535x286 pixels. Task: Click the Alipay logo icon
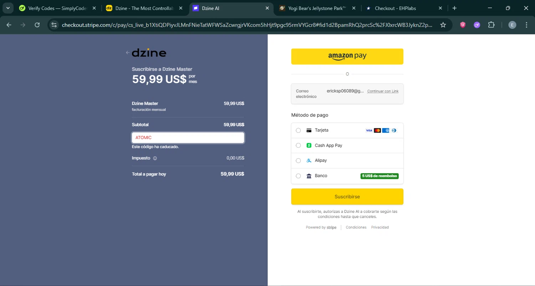tap(309, 161)
